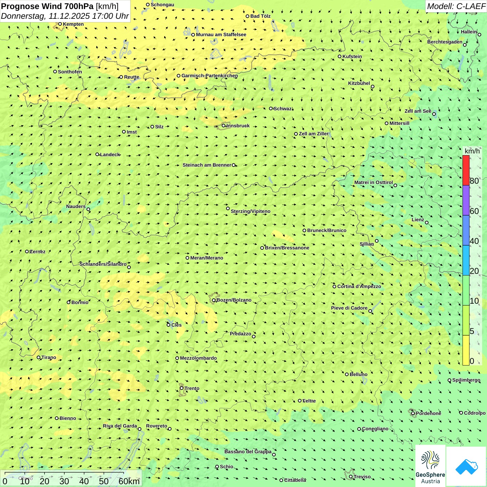This screenshot has width=487, height=487.
Task: Click the 'Mezzolombardo' label
Action: [x=198, y=358]
